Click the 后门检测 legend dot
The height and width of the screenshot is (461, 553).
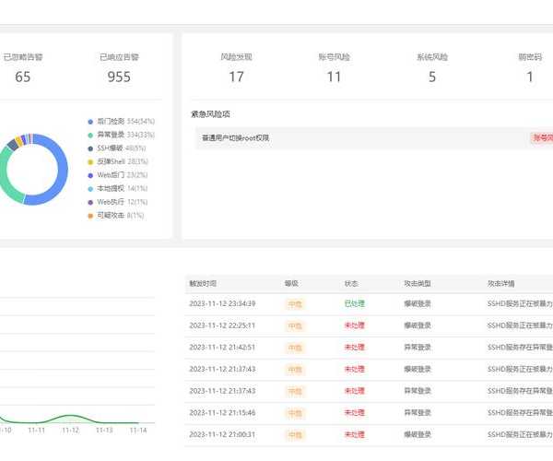click(x=90, y=121)
